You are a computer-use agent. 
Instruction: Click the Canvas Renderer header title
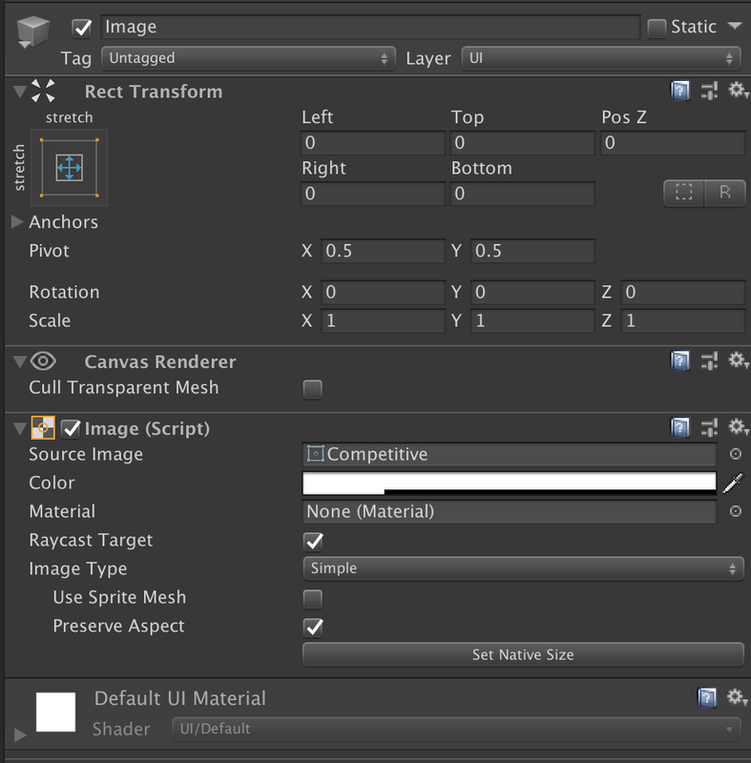[x=160, y=361]
